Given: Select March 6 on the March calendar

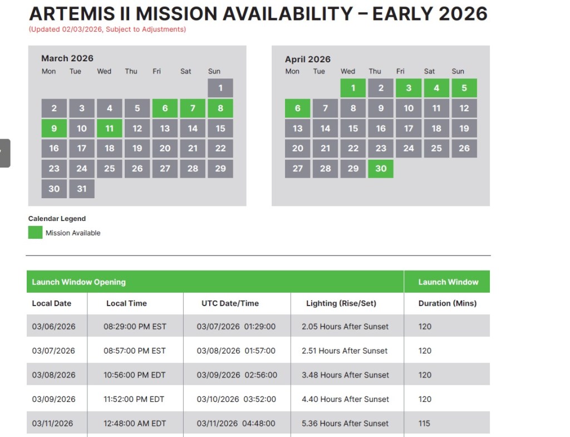Looking at the screenshot, I should (x=165, y=109).
